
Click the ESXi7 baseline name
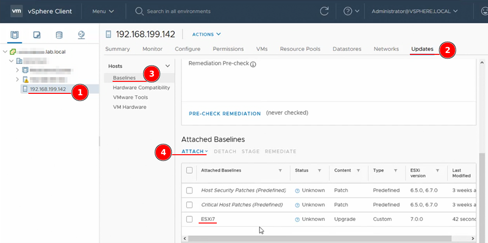coord(208,219)
